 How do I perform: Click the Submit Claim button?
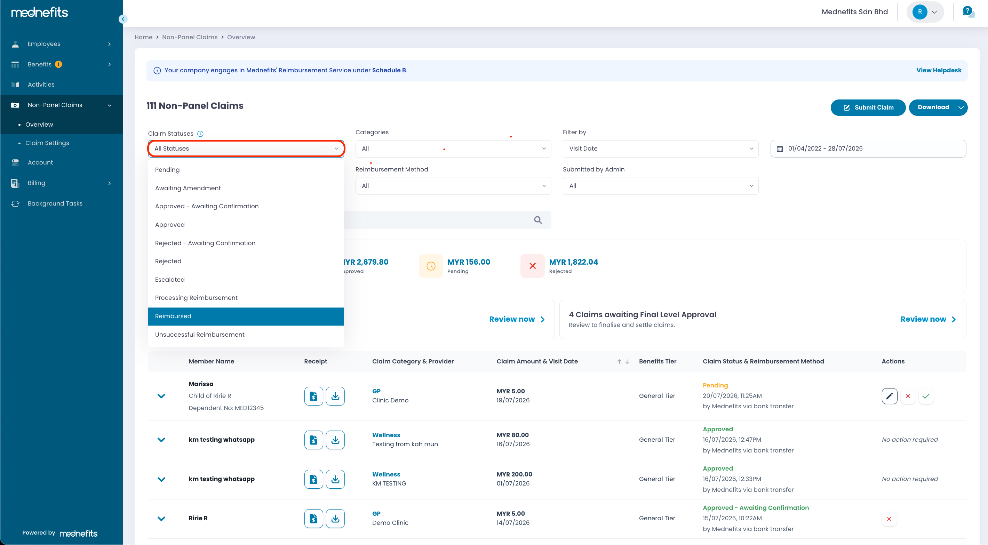[868, 107]
